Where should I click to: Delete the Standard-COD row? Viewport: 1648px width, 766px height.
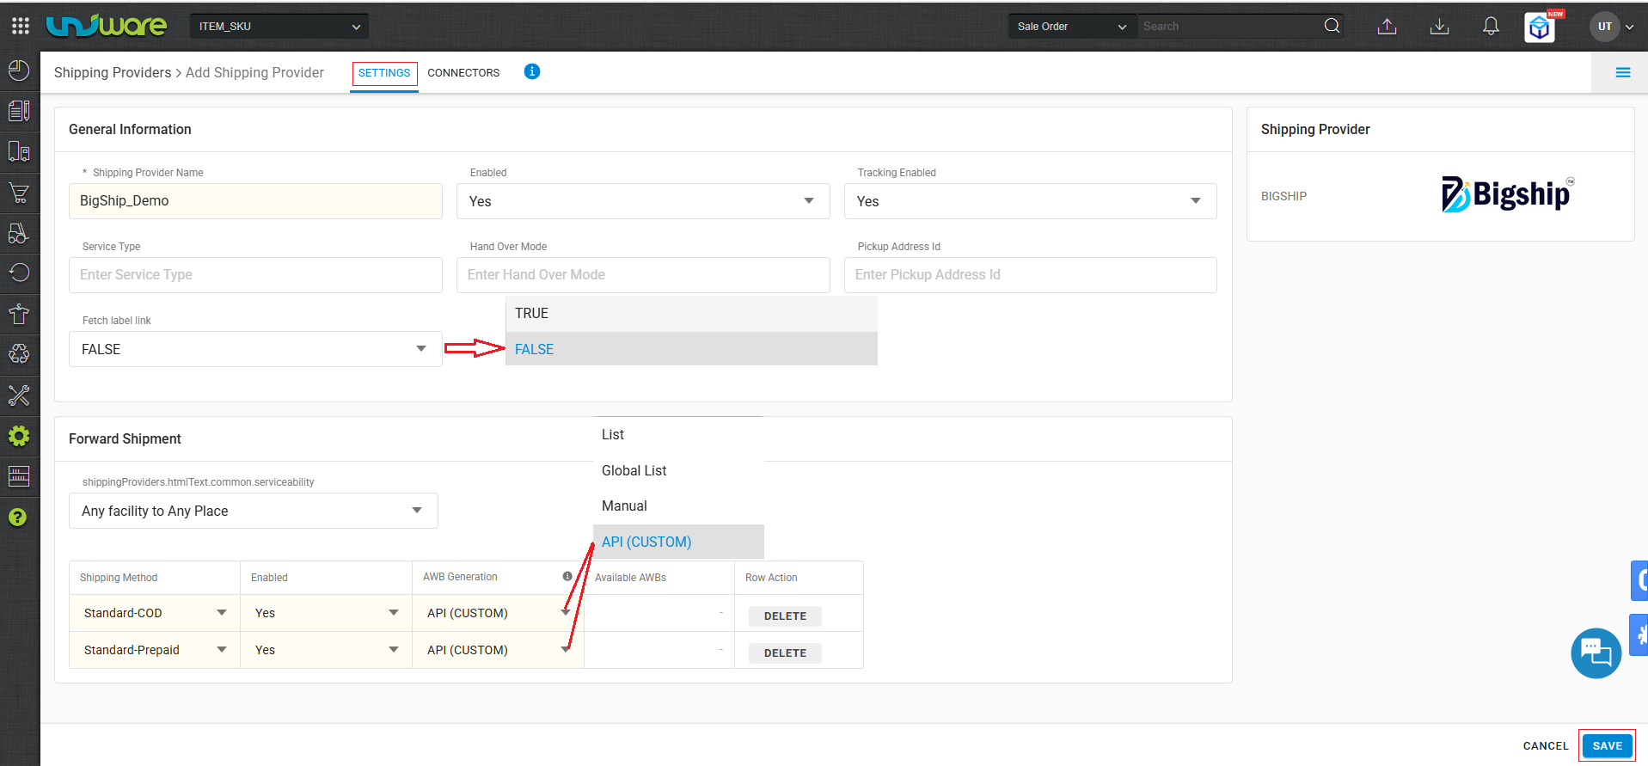[785, 616]
